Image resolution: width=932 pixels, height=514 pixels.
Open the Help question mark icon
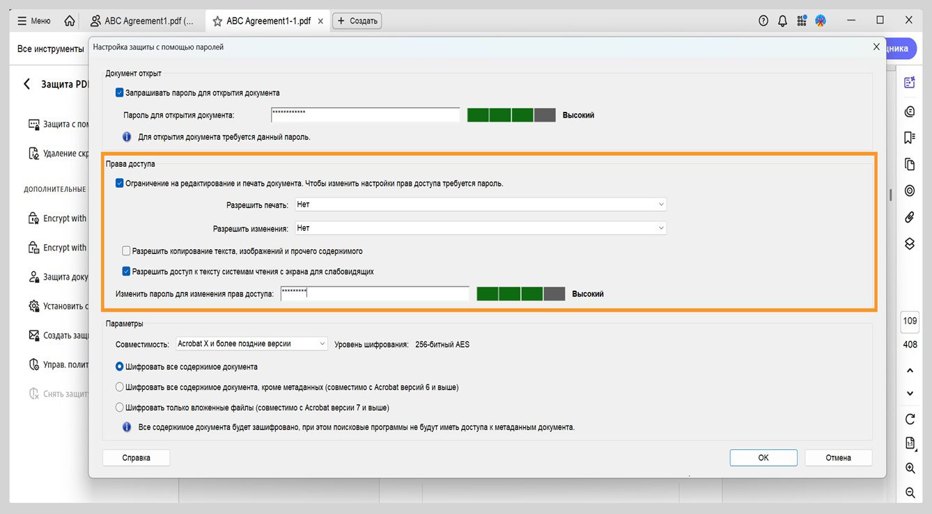tap(763, 21)
